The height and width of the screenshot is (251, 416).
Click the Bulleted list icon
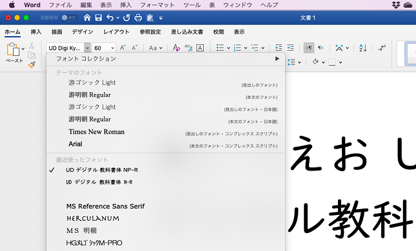coord(220,48)
